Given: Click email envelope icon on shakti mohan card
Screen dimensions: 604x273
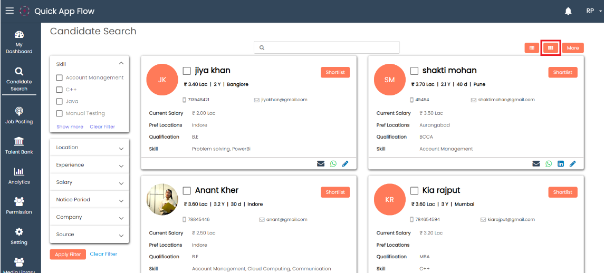Looking at the screenshot, I should point(536,164).
